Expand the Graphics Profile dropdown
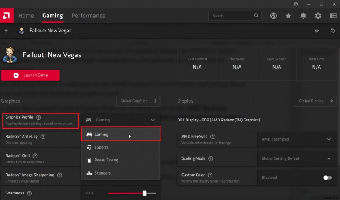Image resolution: width=340 pixels, height=200 pixels. pyautogui.click(x=121, y=120)
